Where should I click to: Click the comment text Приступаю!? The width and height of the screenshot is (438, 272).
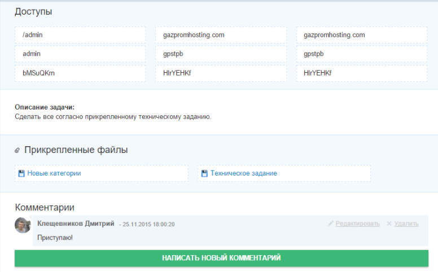tap(55, 238)
